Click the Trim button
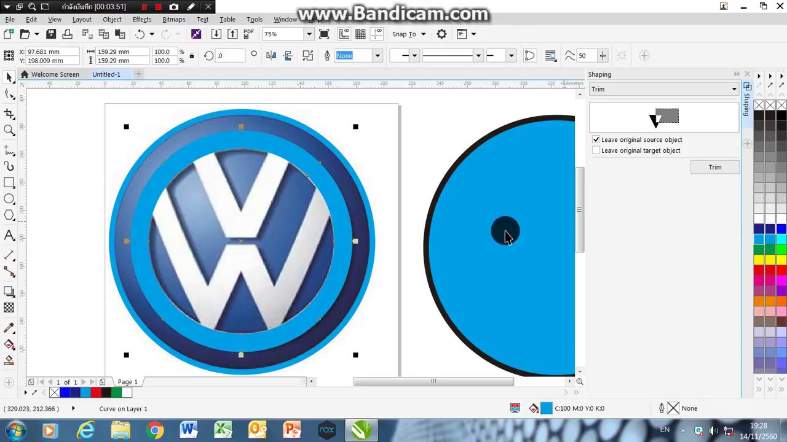This screenshot has height=442, width=787. (714, 167)
